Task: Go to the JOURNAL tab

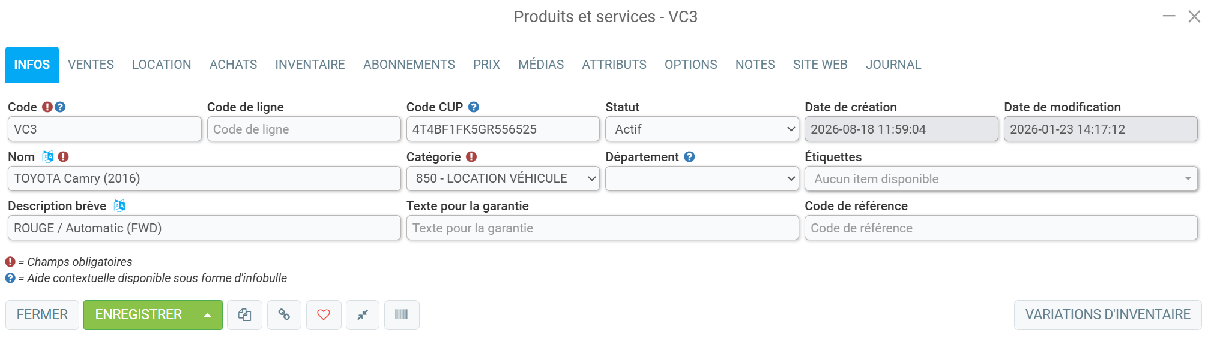Action: point(893,65)
